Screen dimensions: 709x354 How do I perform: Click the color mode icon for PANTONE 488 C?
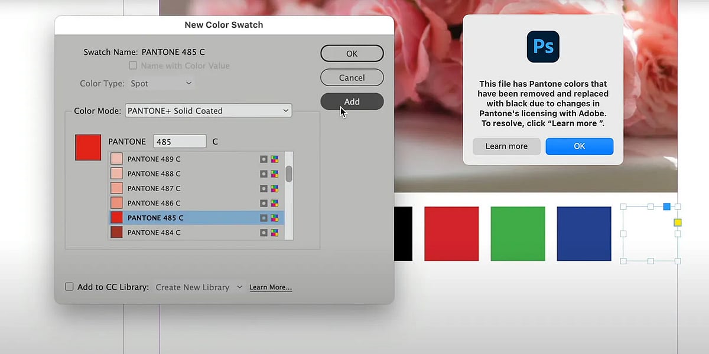click(x=275, y=173)
